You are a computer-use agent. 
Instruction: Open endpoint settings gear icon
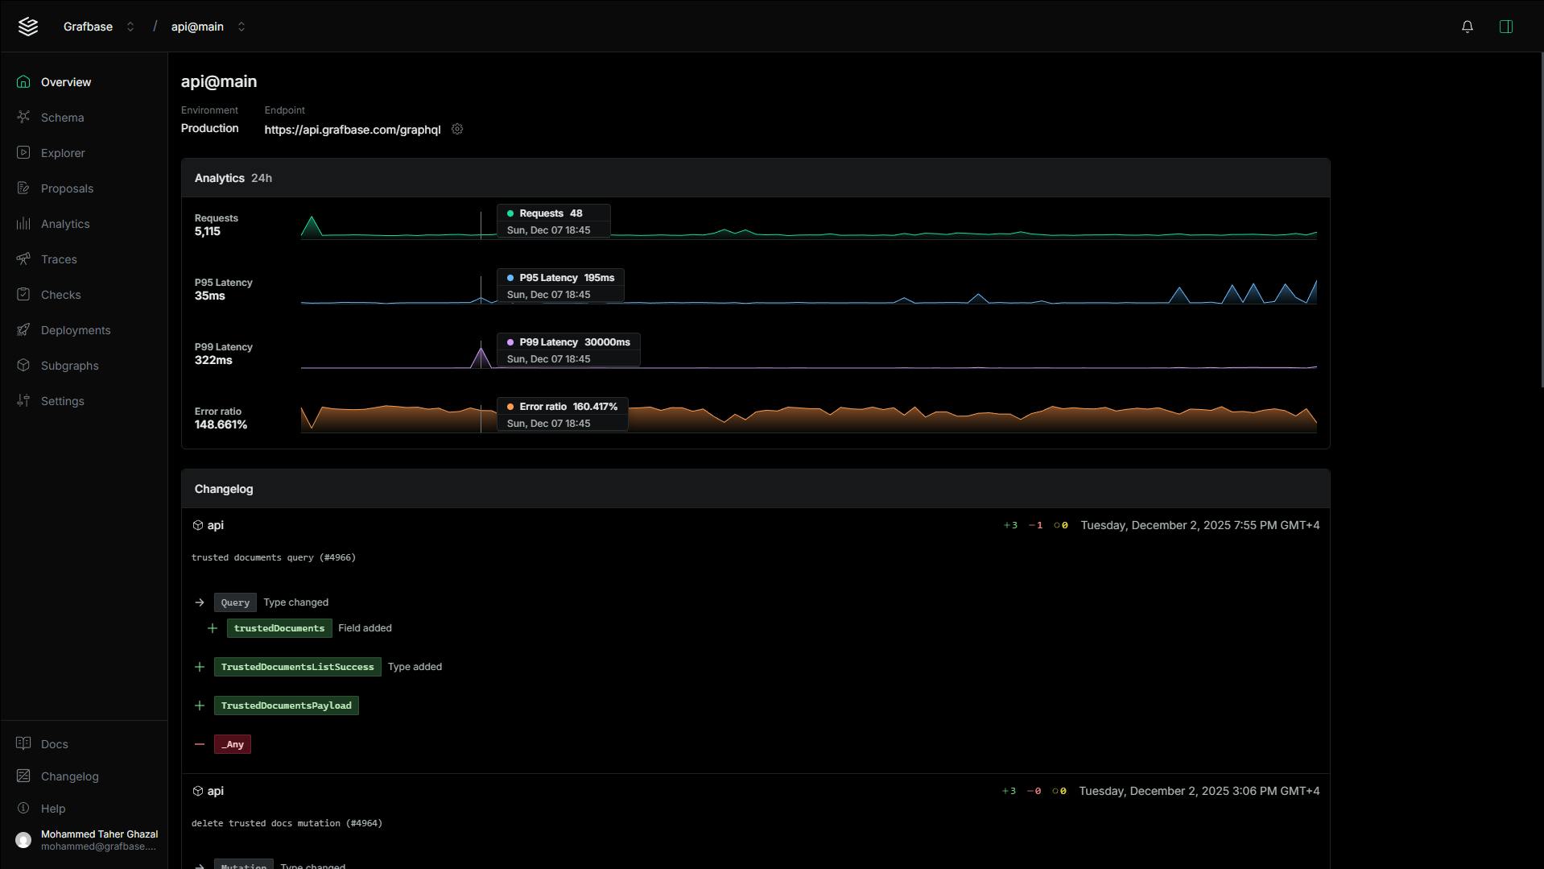[457, 129]
